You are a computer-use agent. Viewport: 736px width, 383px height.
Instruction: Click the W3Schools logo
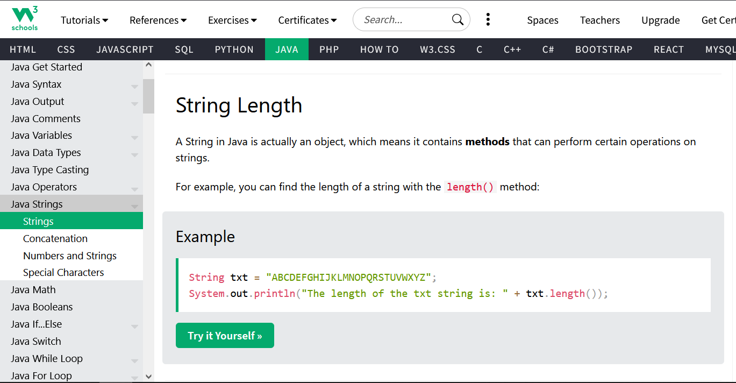coord(25,19)
